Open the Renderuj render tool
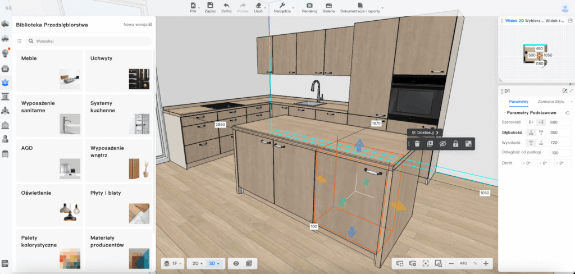Screen dimensions: 575x274 (x=309, y=6)
